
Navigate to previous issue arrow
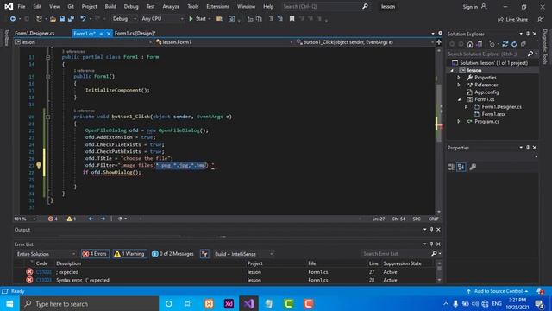click(x=91, y=219)
